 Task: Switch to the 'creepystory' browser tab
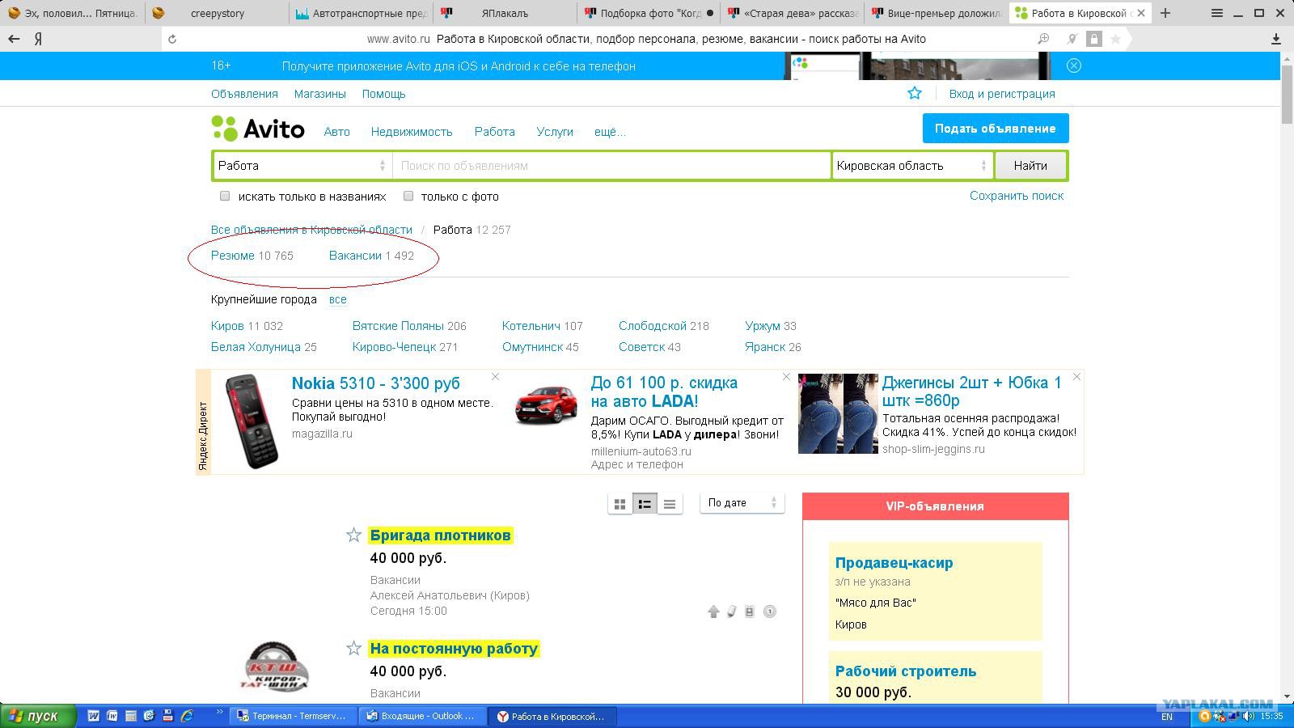click(218, 13)
